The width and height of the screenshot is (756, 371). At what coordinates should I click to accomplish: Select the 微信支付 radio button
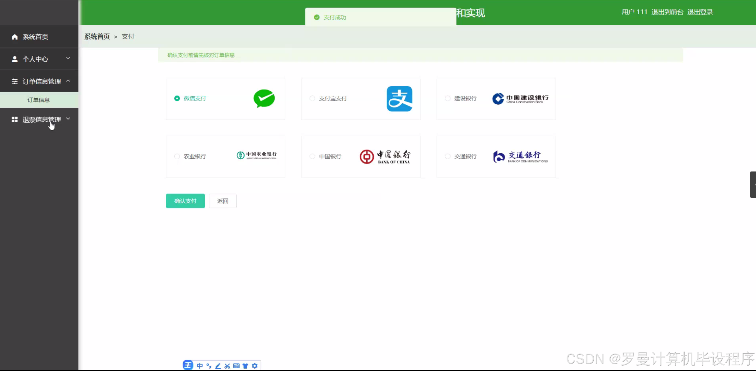coord(177,98)
